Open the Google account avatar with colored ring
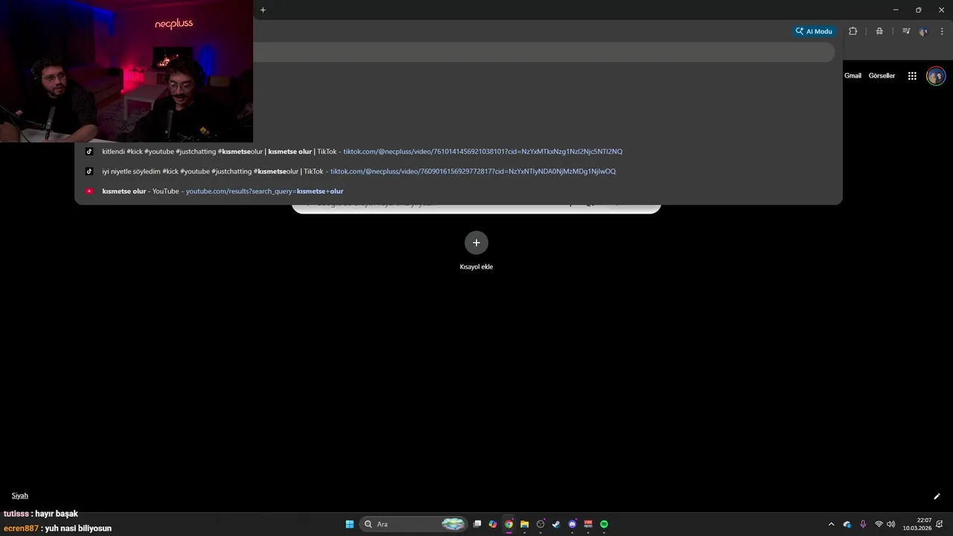The height and width of the screenshot is (536, 953). point(936,76)
